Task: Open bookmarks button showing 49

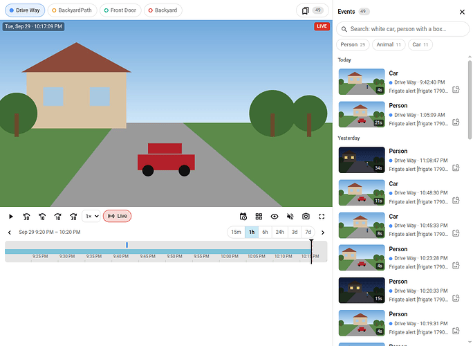Action: 313,10
